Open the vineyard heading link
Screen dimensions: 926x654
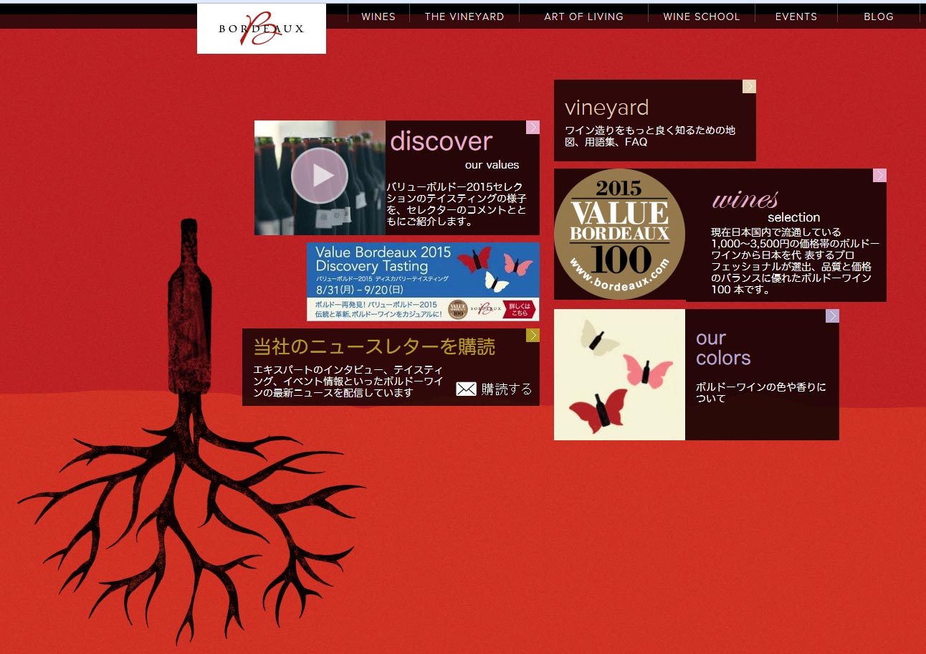click(x=606, y=108)
